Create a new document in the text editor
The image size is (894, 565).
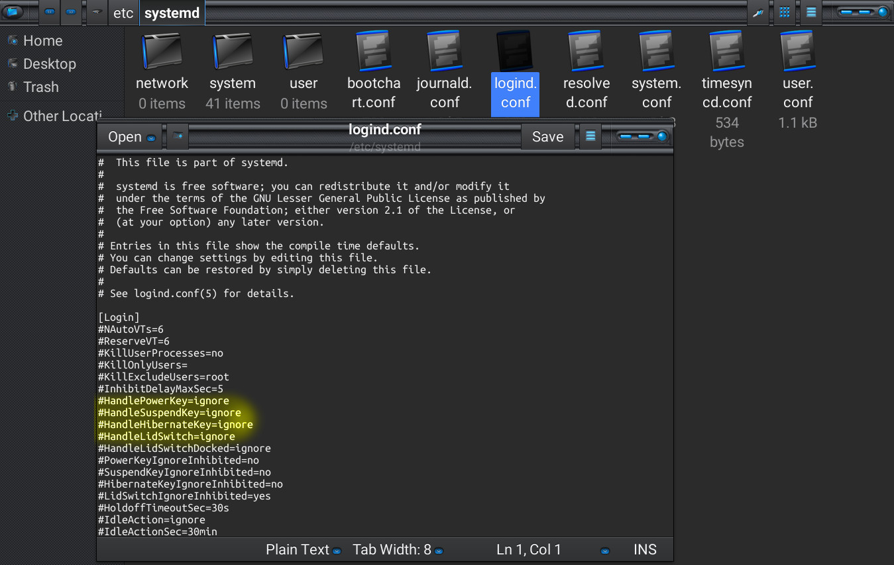coord(178,136)
